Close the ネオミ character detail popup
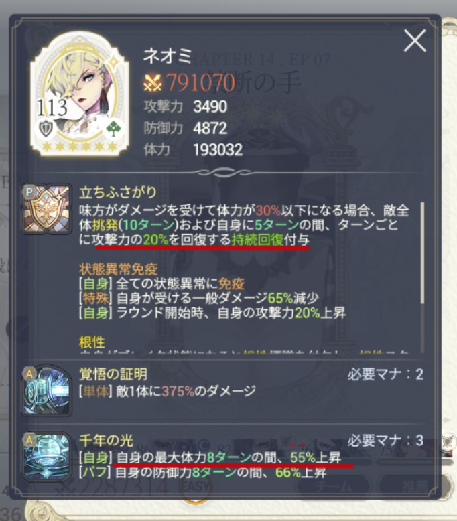457x521 pixels. 415,41
